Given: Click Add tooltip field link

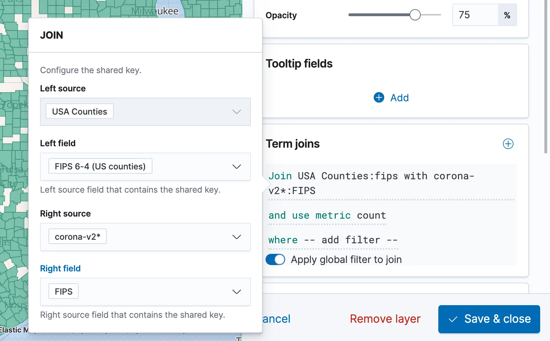Looking at the screenshot, I should pyautogui.click(x=399, y=98).
